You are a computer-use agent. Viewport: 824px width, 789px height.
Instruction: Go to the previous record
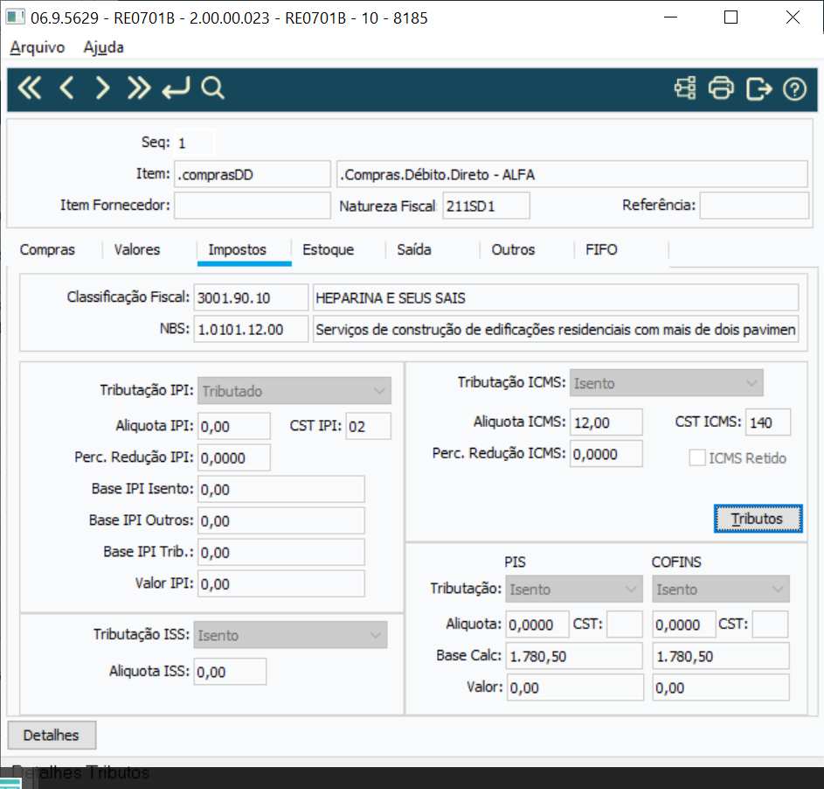pos(66,87)
